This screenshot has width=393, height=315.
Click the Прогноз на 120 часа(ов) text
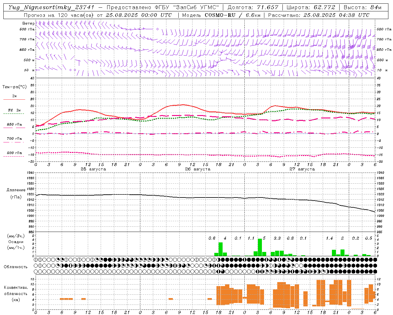point(59,15)
